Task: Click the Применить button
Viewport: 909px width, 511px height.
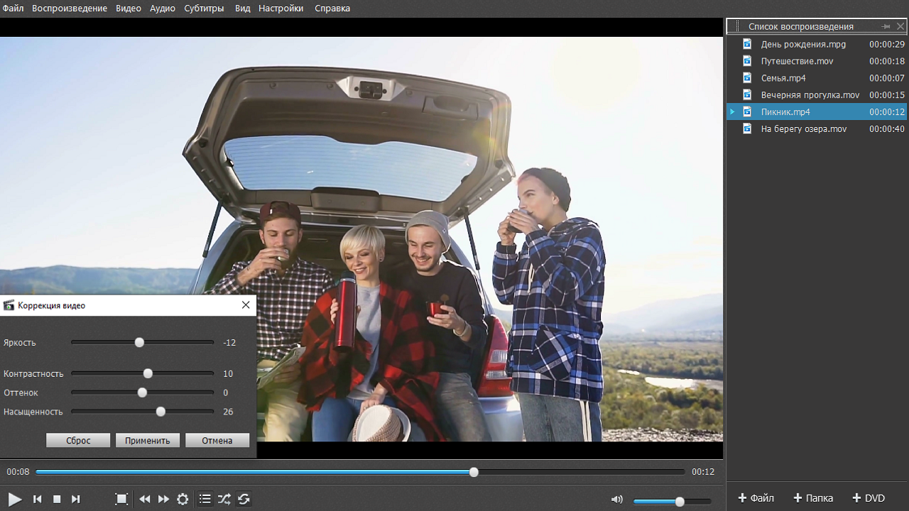Action: click(148, 440)
